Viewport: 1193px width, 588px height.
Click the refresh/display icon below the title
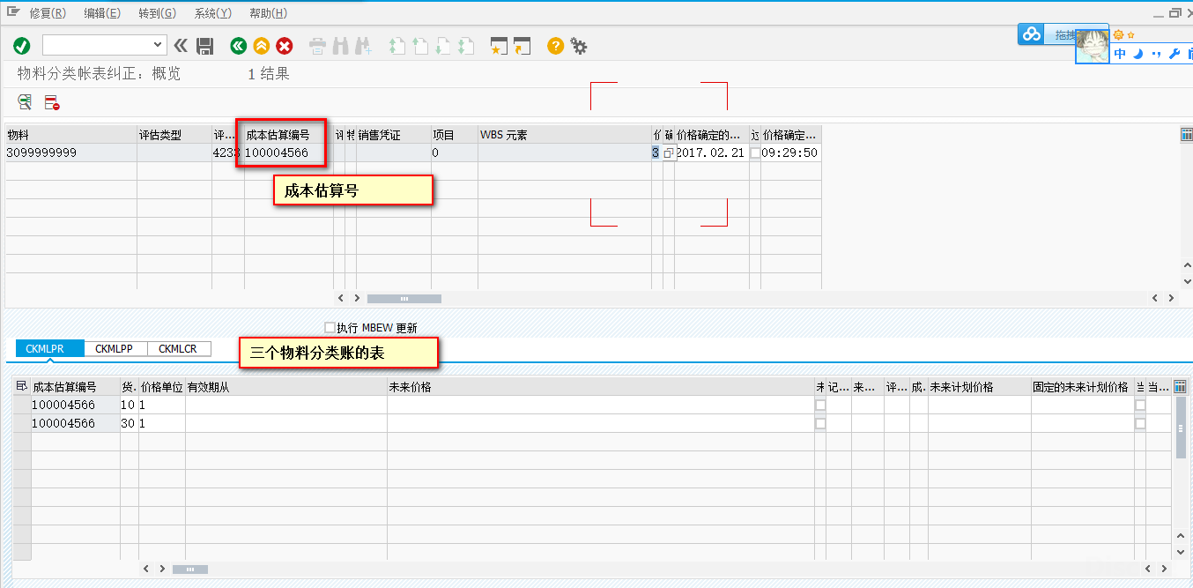pyautogui.click(x=24, y=102)
